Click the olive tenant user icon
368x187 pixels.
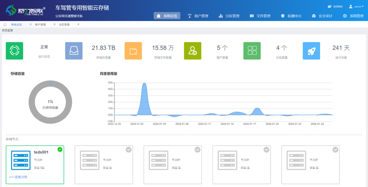[x=193, y=51]
